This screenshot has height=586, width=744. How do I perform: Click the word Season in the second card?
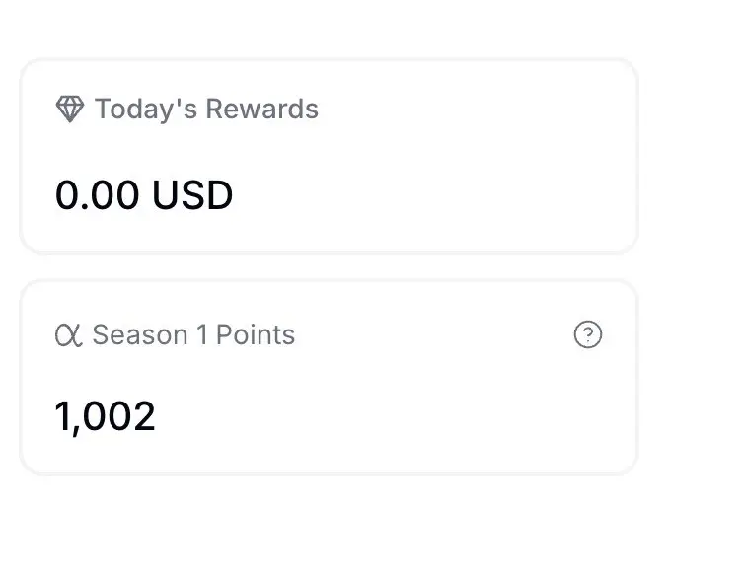pyautogui.click(x=140, y=335)
